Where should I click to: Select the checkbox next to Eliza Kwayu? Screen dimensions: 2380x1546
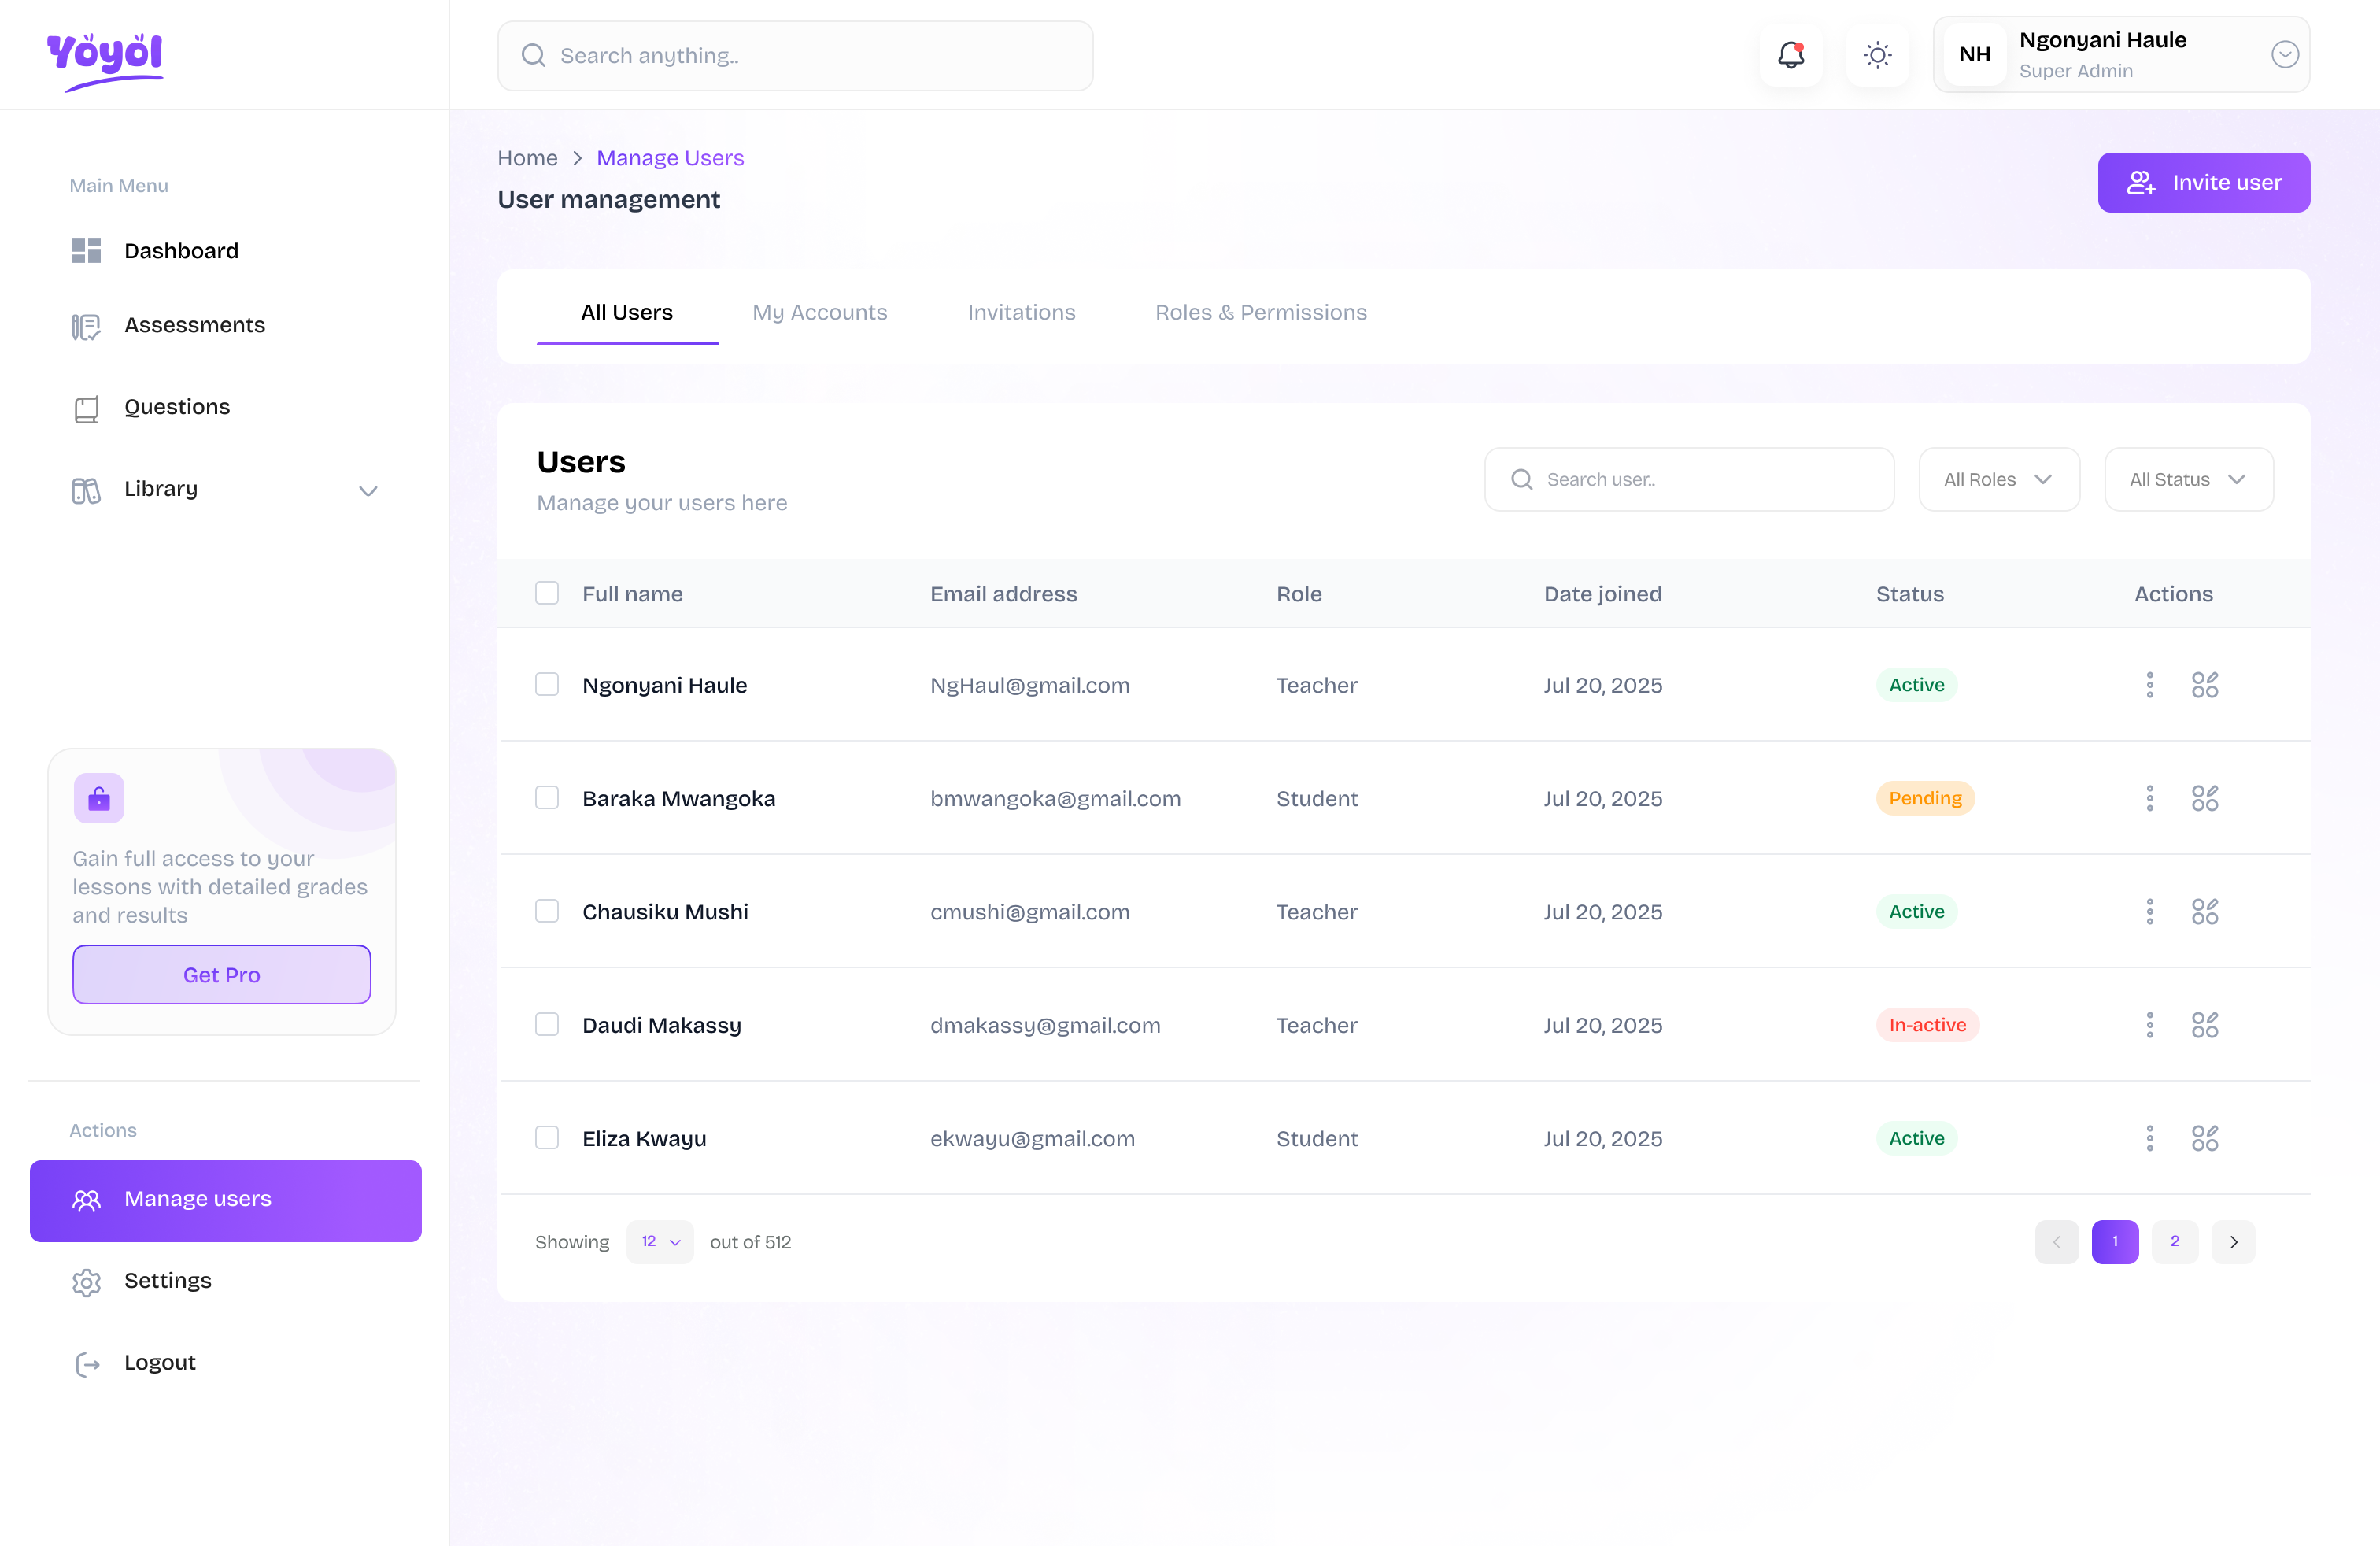pyautogui.click(x=547, y=1138)
